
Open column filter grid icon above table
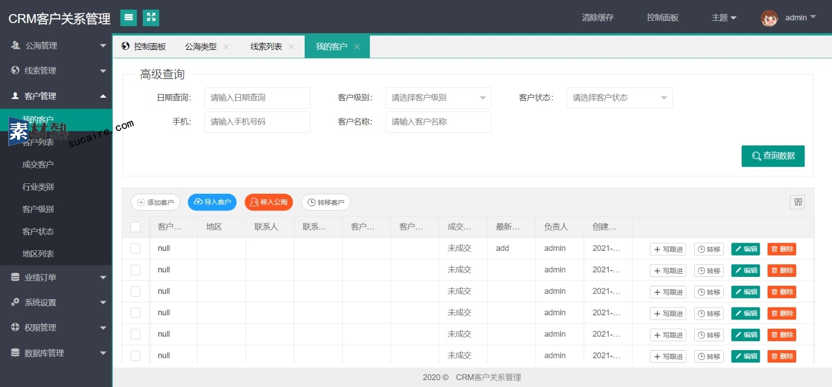tap(798, 202)
